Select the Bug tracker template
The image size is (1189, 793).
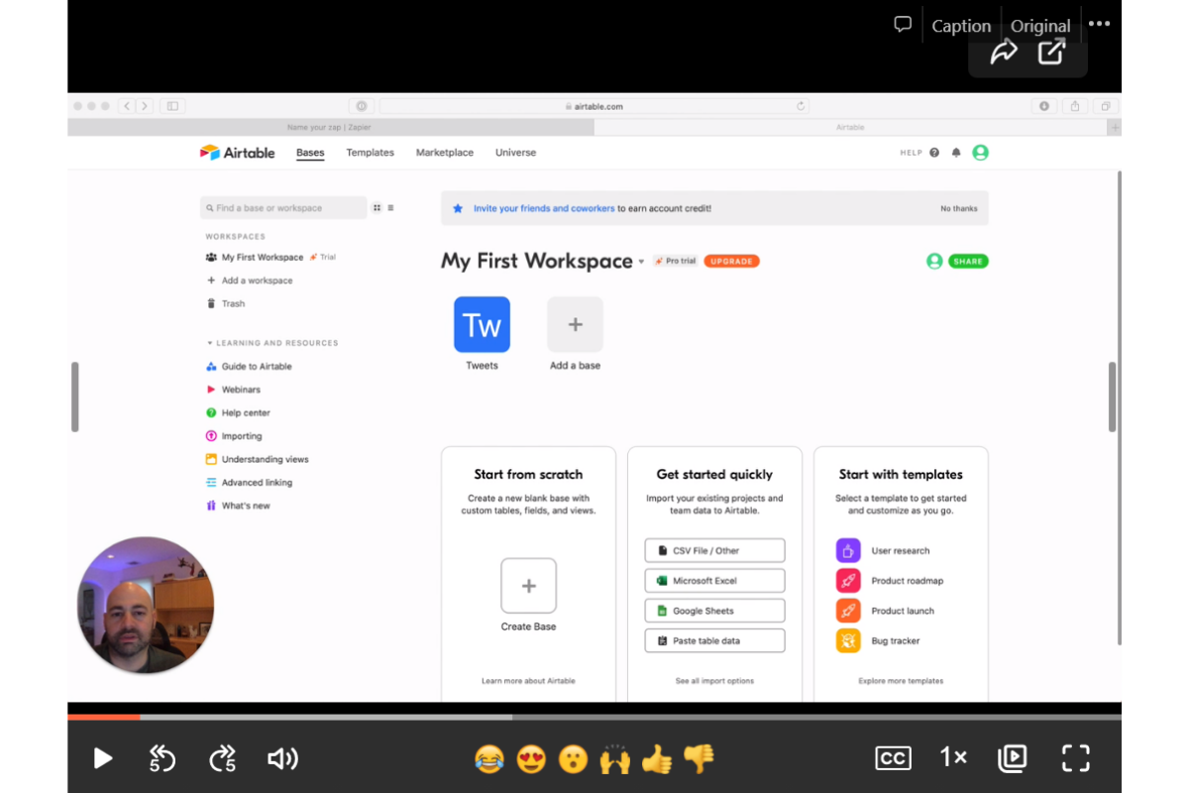point(879,640)
